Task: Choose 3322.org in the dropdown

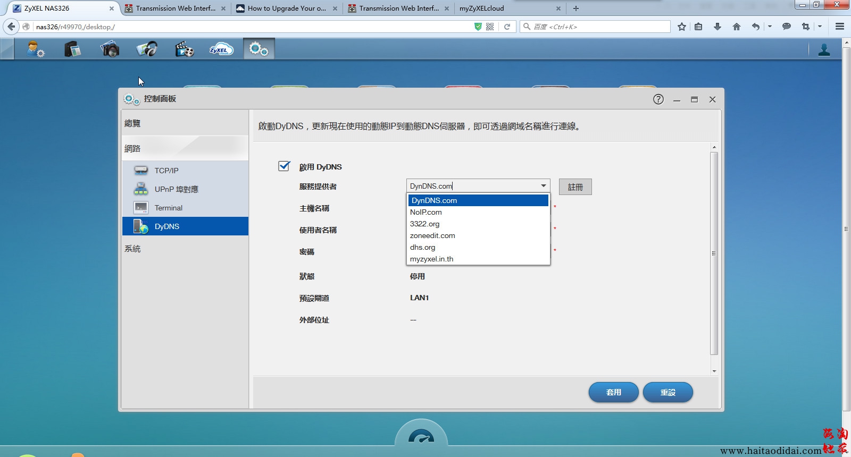Action: (x=478, y=224)
